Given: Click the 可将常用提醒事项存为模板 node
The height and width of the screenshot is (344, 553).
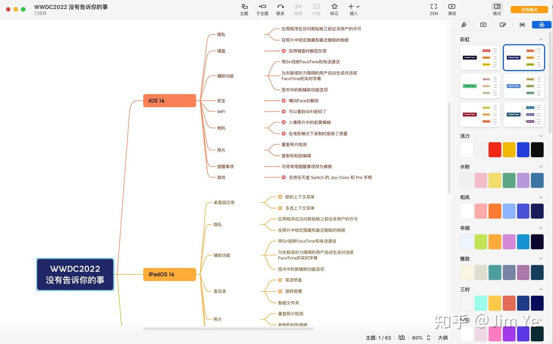Looking at the screenshot, I should pos(306,166).
